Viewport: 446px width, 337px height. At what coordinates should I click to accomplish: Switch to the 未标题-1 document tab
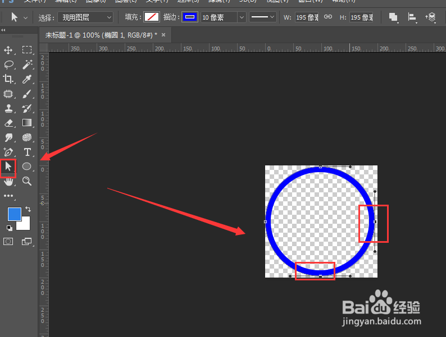pyautogui.click(x=101, y=35)
